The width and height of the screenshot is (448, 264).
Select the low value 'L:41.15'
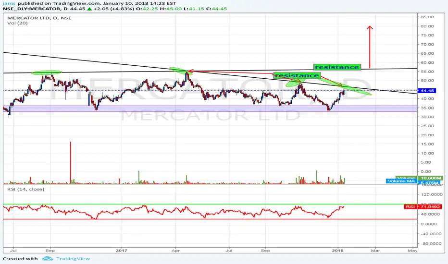194,9
